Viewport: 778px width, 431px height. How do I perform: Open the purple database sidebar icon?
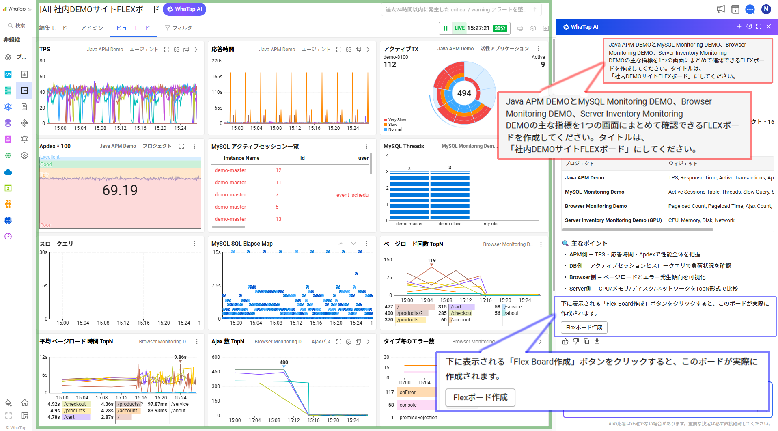click(x=8, y=123)
